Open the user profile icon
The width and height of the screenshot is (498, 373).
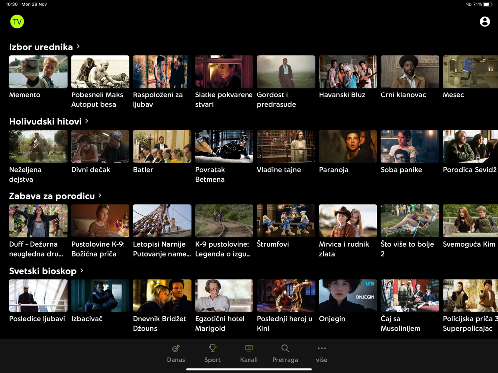pyautogui.click(x=485, y=21)
